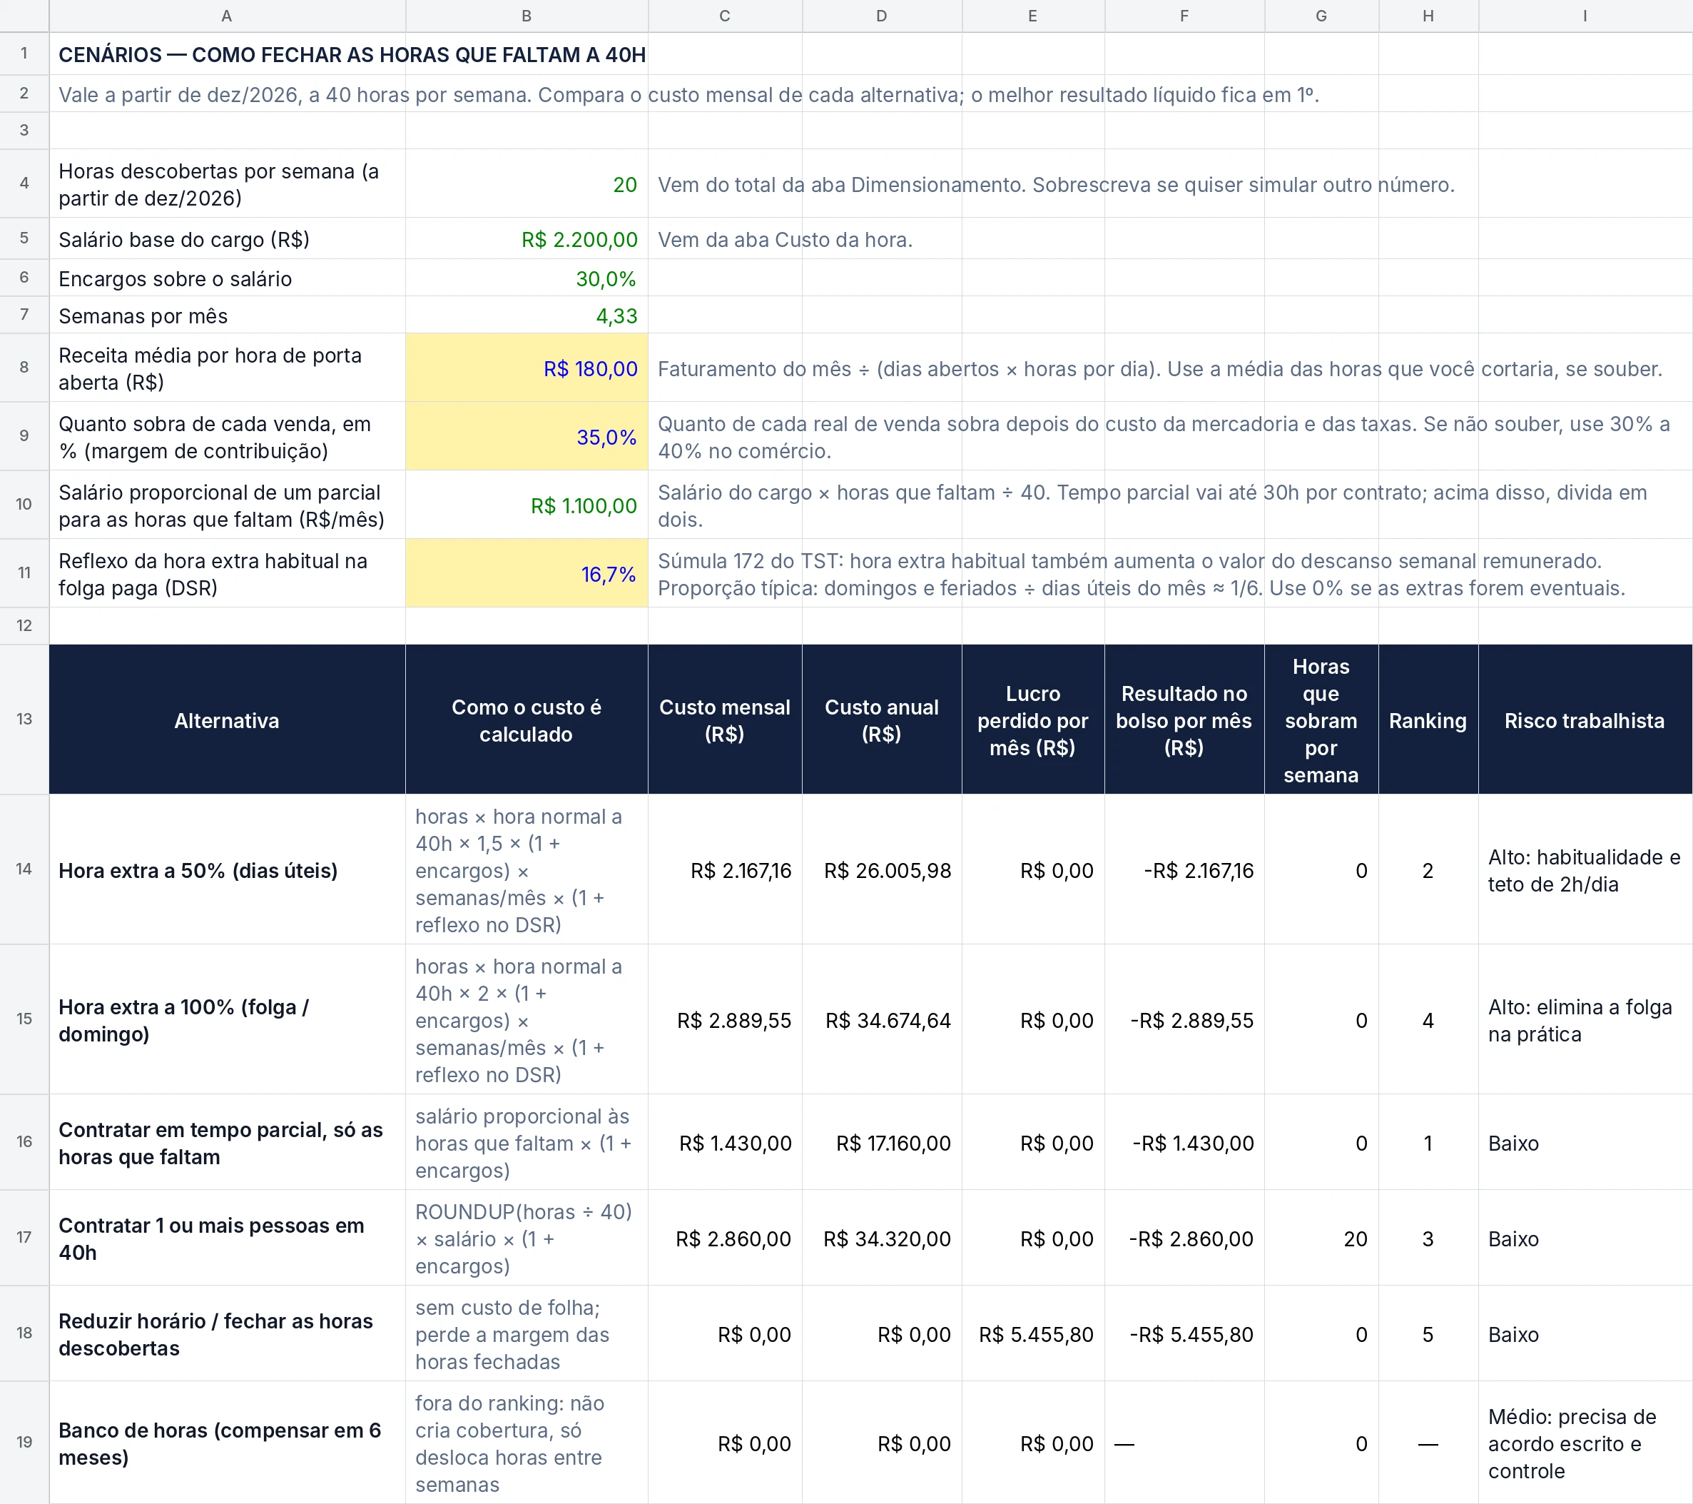Image resolution: width=1693 pixels, height=1504 pixels.
Task: Select annual cost R$ 26.005,98
Action: point(882,870)
